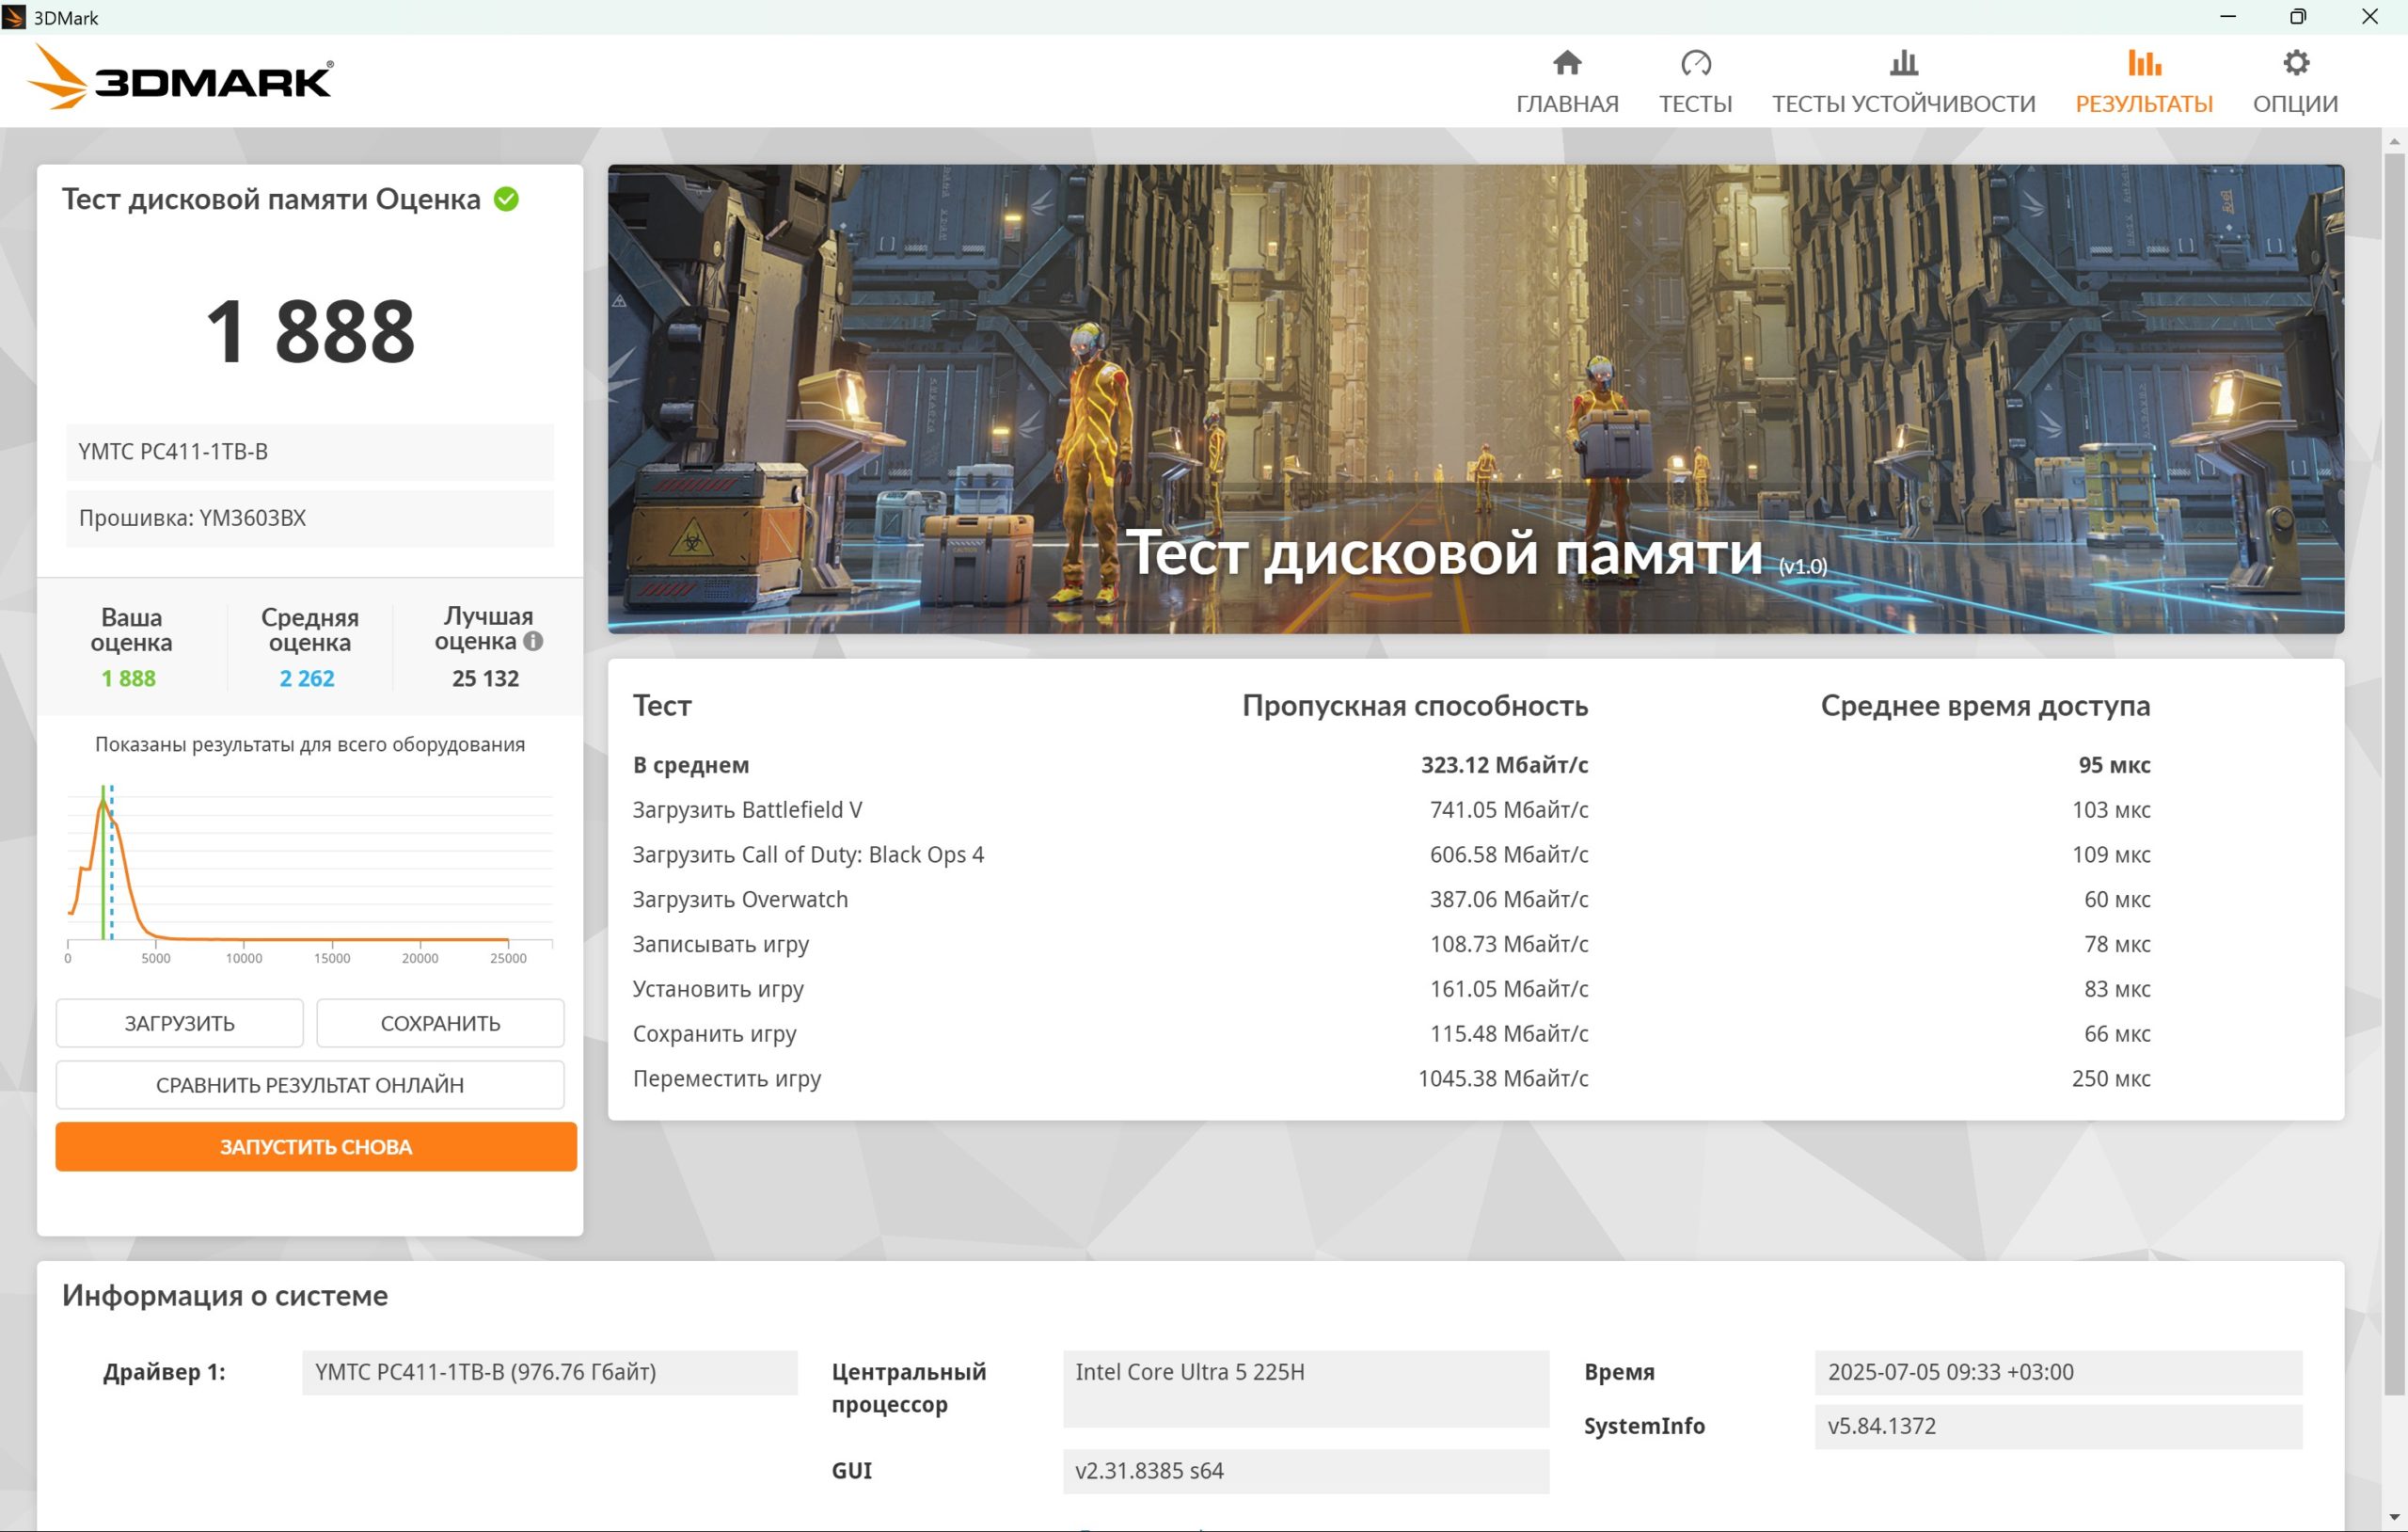Click the Ваша оценка value 1 888
The image size is (2408, 1532).
pos(128,678)
